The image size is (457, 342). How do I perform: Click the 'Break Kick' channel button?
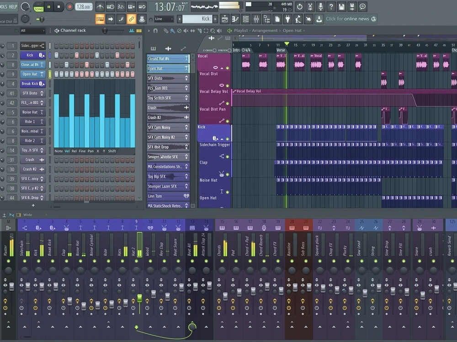coord(32,84)
